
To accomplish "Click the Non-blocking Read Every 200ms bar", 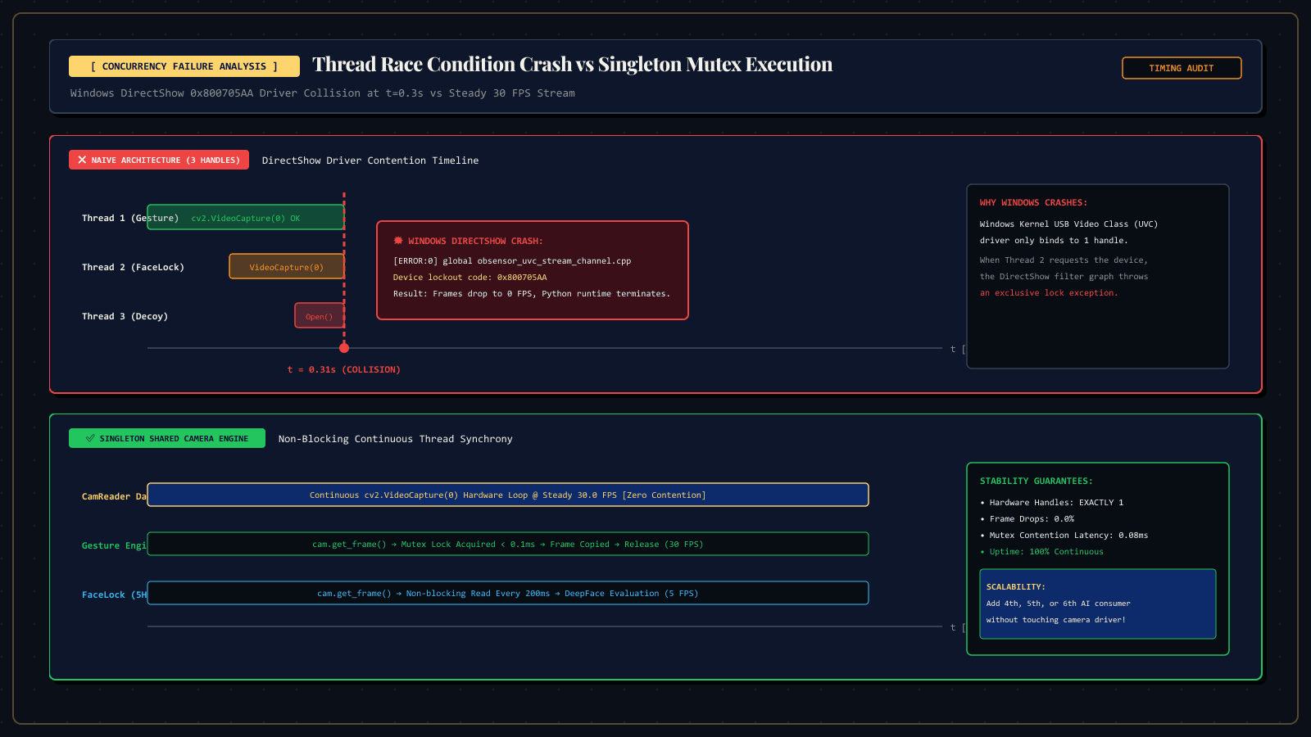I will 508,593.
